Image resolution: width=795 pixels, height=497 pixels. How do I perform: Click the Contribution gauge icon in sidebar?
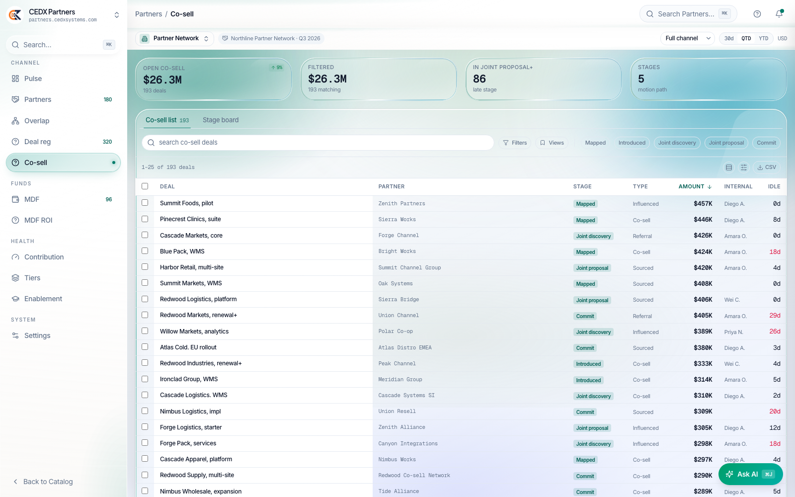pos(15,257)
